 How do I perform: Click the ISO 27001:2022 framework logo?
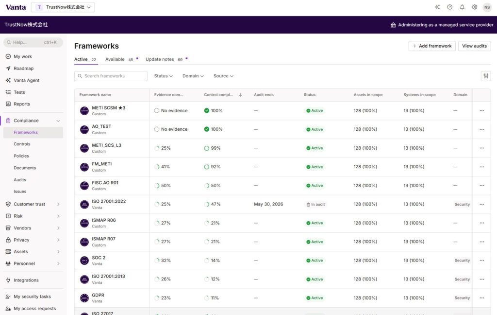click(x=84, y=204)
